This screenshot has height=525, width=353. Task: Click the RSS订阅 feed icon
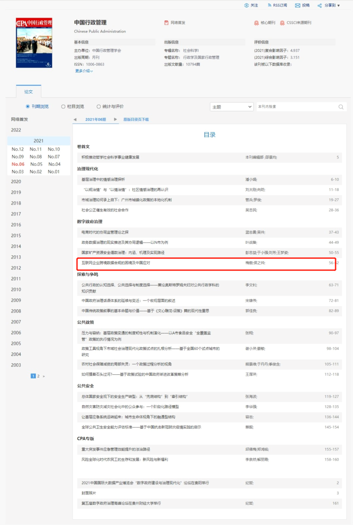[269, 5]
